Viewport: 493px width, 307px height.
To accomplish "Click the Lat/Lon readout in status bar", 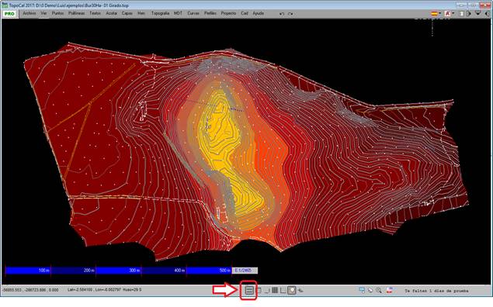I will click(x=104, y=290).
